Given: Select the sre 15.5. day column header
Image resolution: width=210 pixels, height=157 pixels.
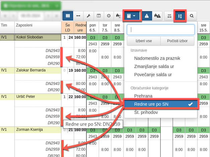Looking at the screenshot, I should (203, 28).
